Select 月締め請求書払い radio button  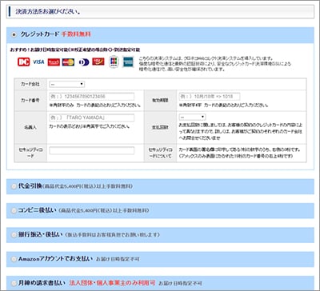click(14, 283)
